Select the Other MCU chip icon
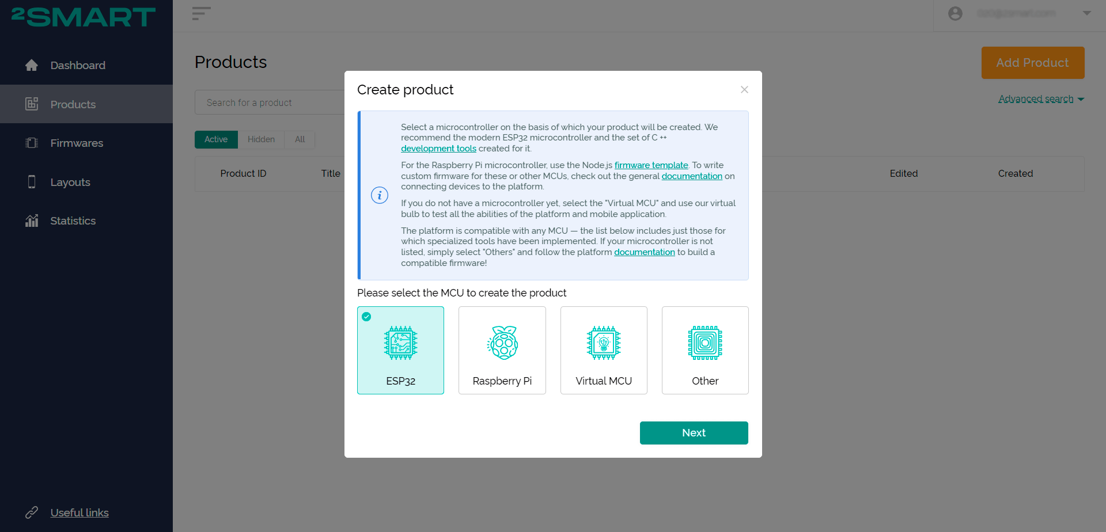Viewport: 1106px width, 532px height. pyautogui.click(x=705, y=343)
